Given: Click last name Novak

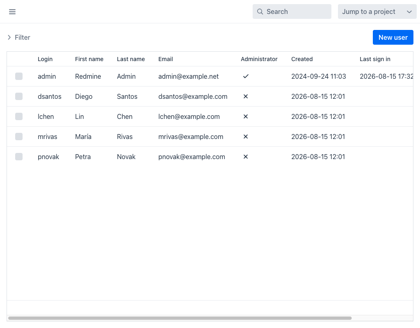Looking at the screenshot, I should (x=126, y=157).
